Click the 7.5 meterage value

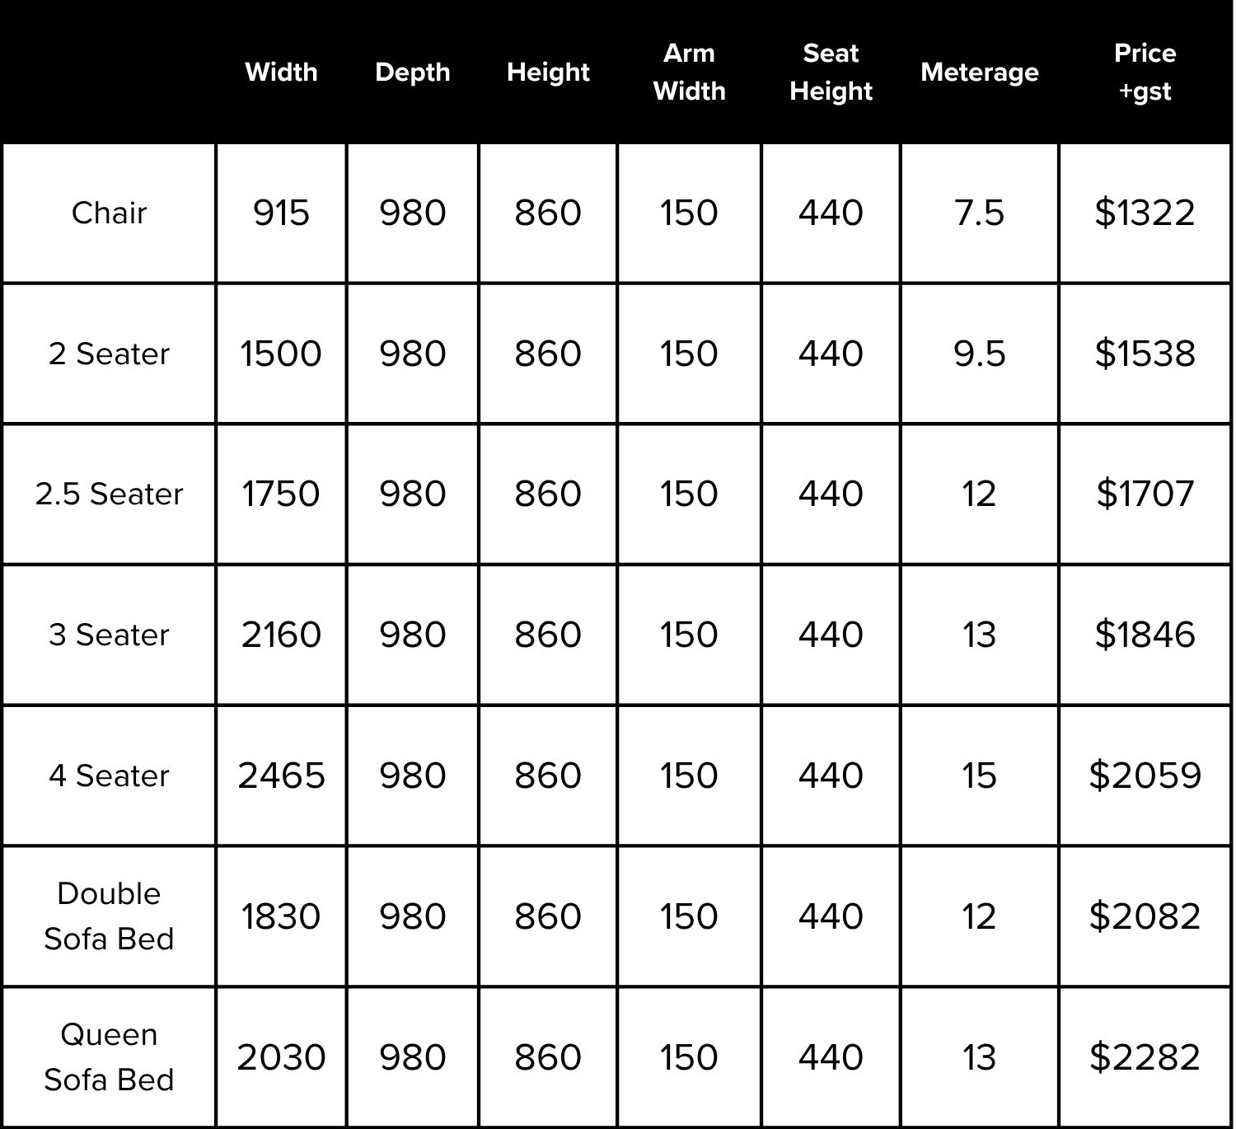(979, 213)
